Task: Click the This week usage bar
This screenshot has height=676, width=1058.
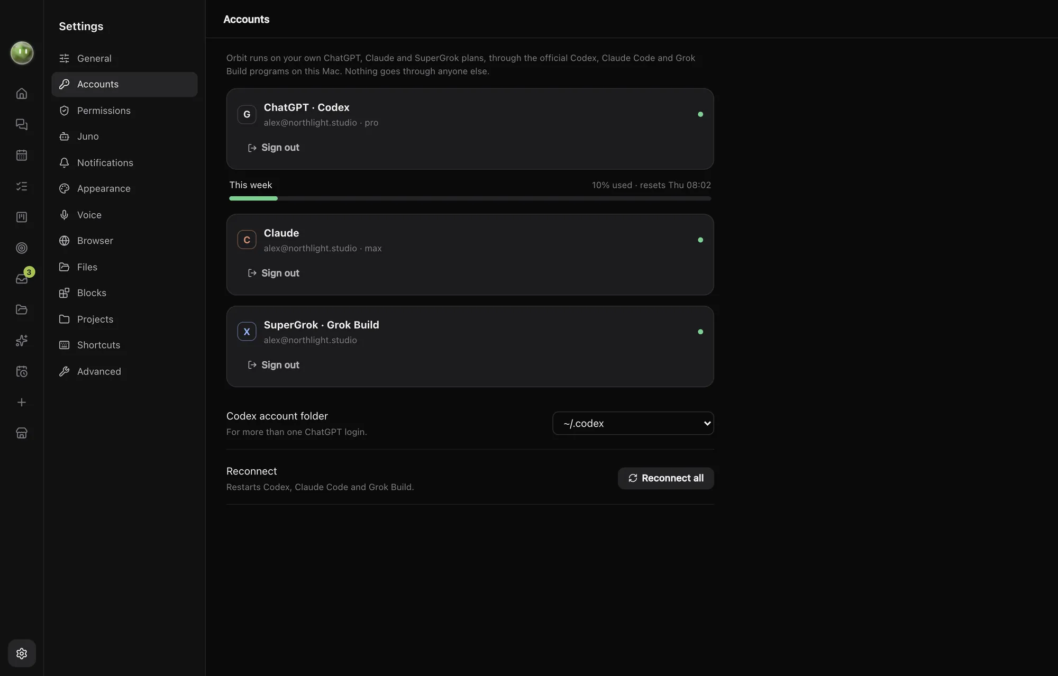Action: (470, 198)
